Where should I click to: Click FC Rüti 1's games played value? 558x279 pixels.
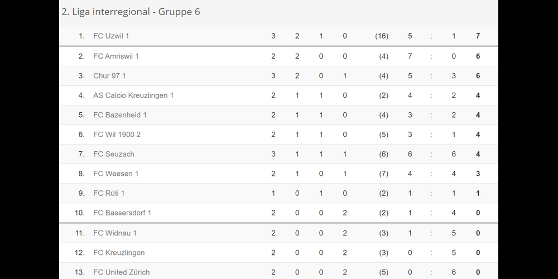(273, 193)
